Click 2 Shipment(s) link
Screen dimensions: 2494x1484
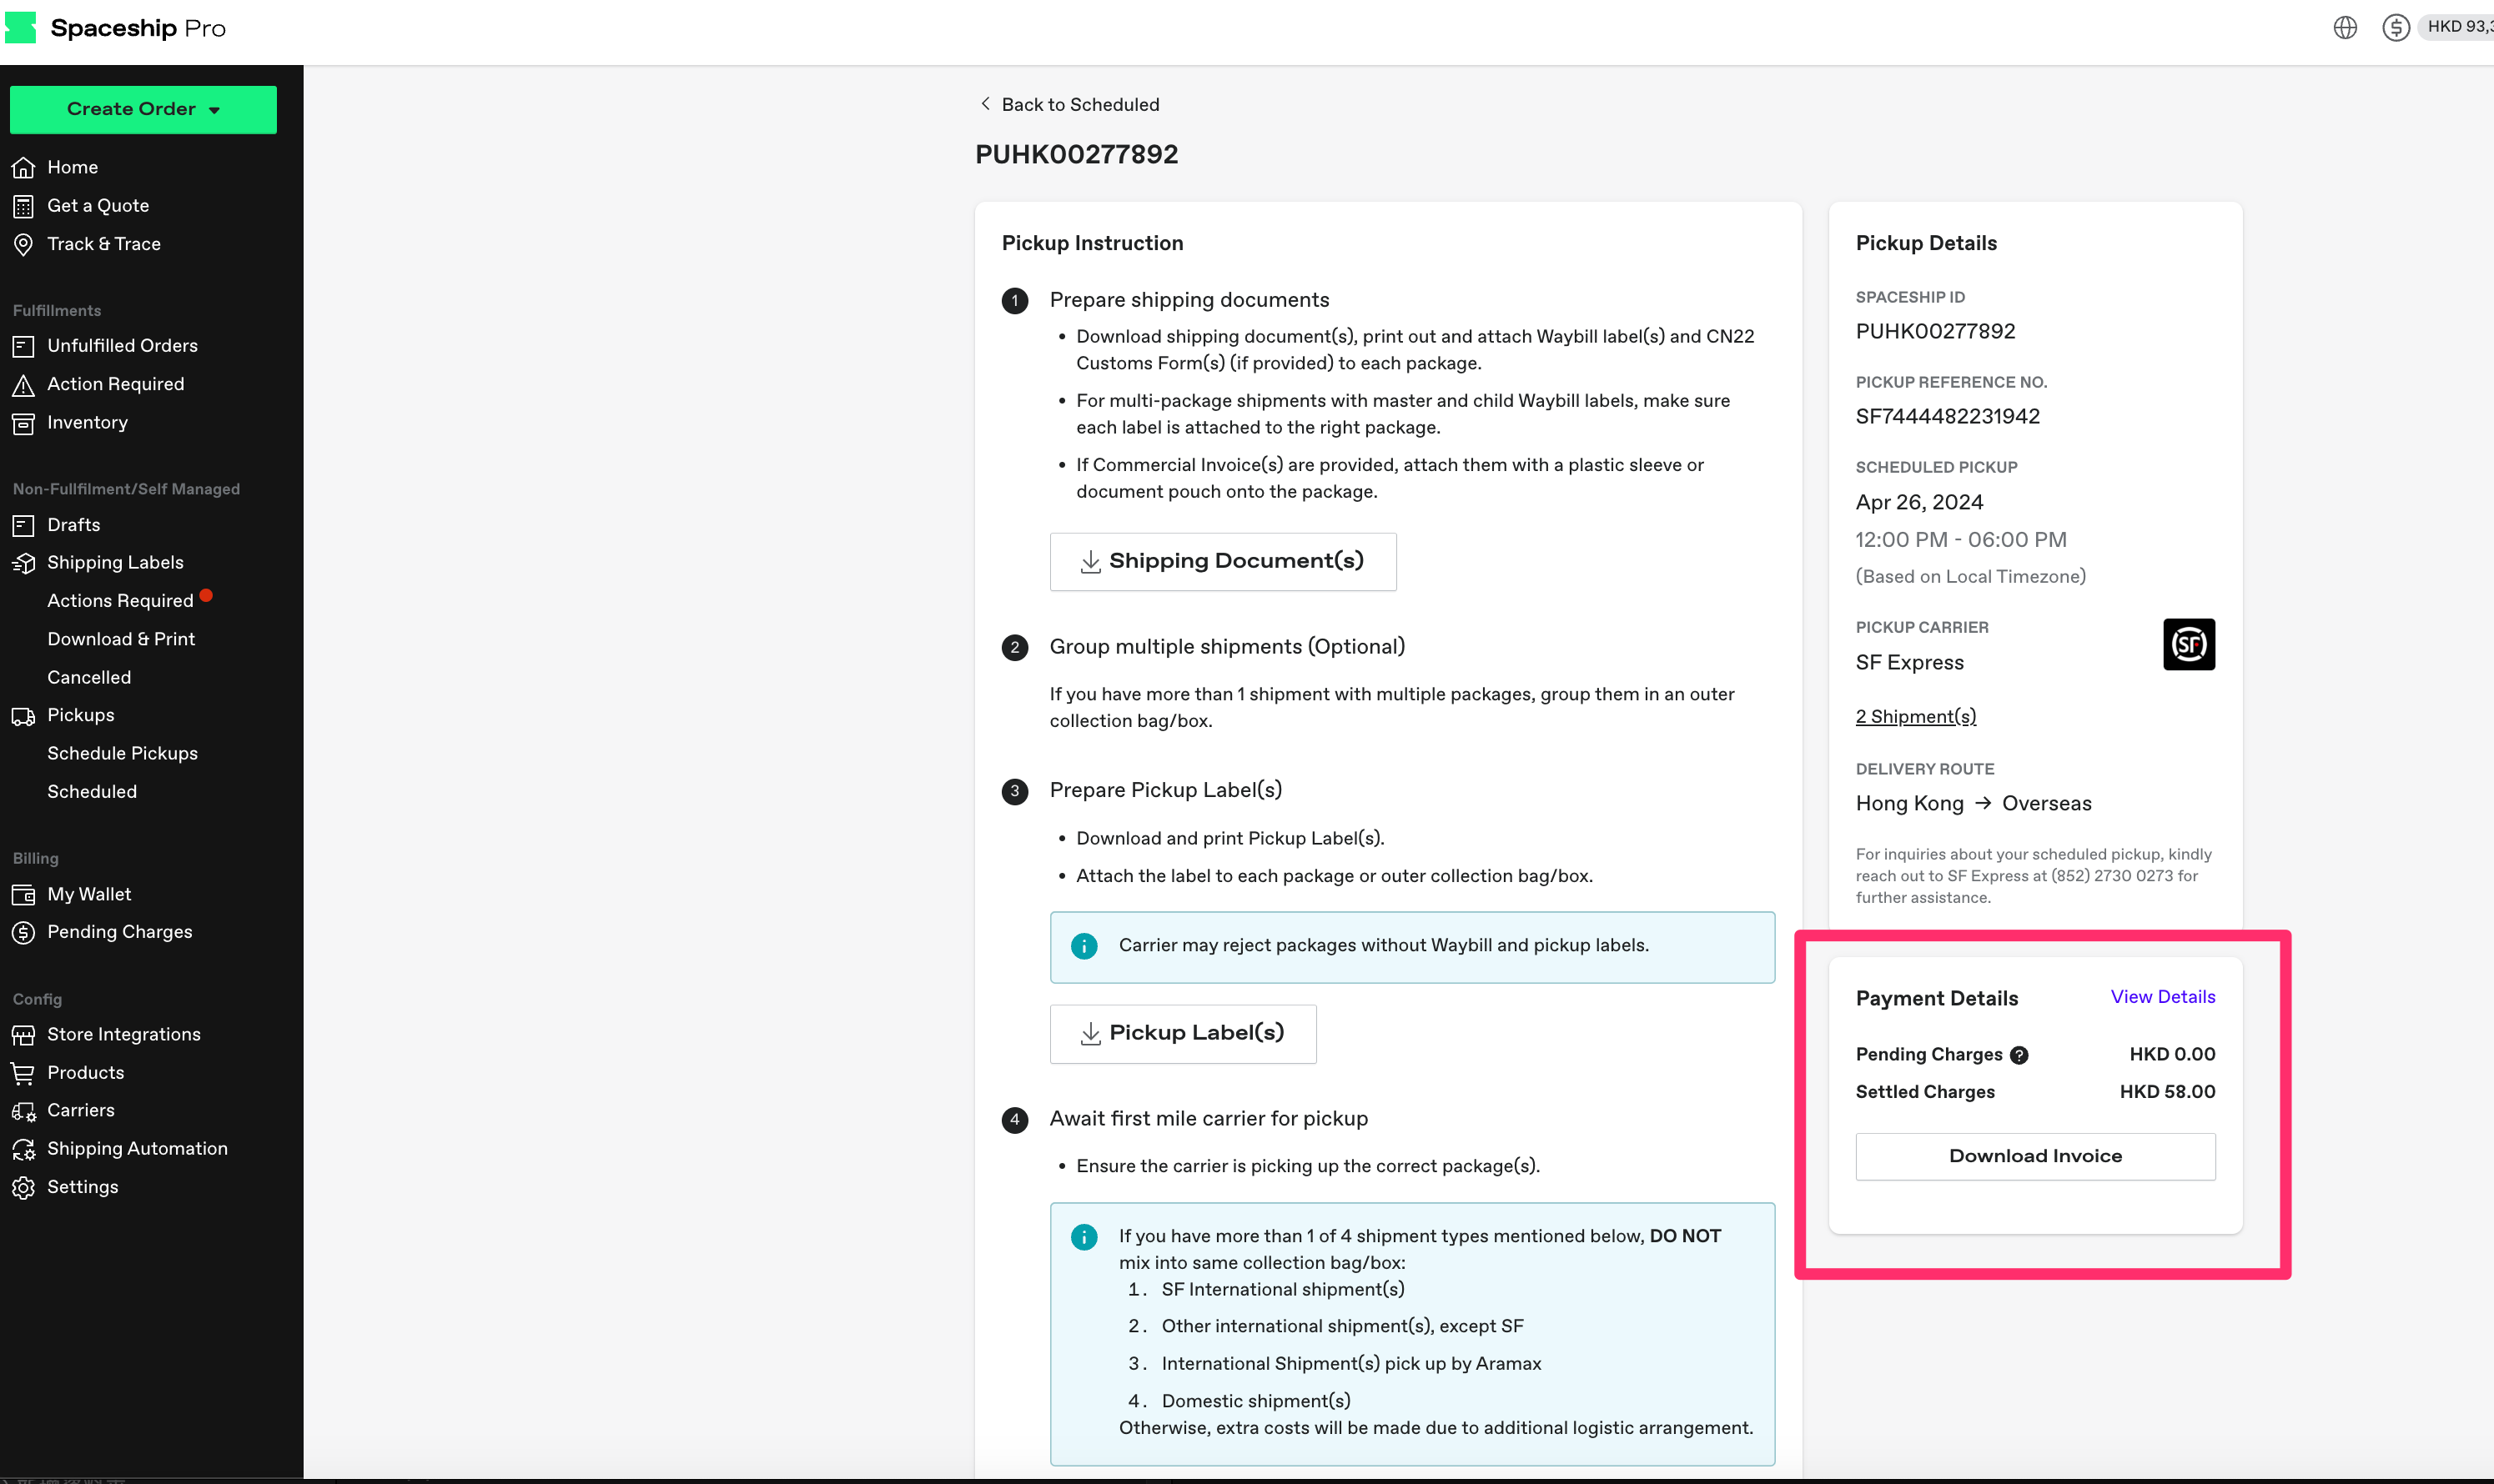click(x=1916, y=715)
